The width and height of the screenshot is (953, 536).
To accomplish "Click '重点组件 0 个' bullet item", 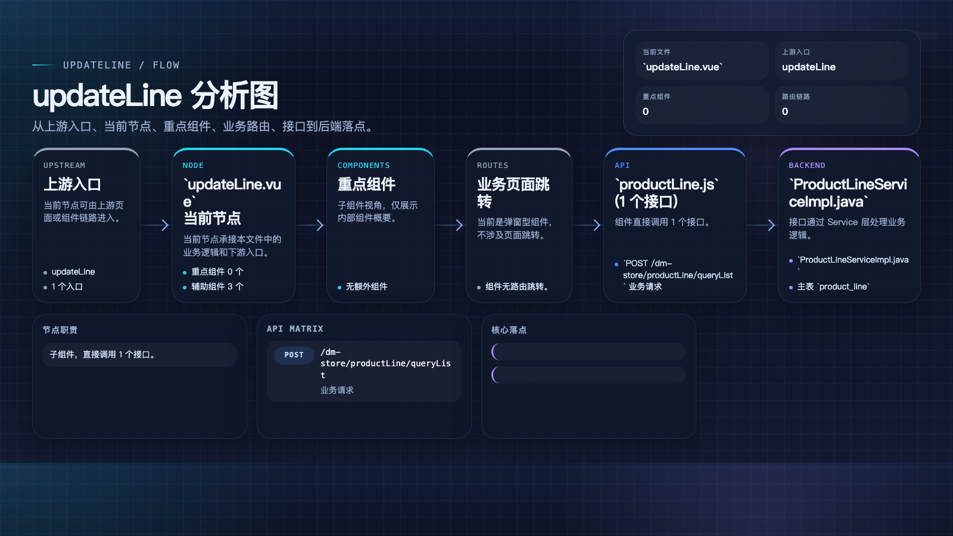I will [x=217, y=272].
